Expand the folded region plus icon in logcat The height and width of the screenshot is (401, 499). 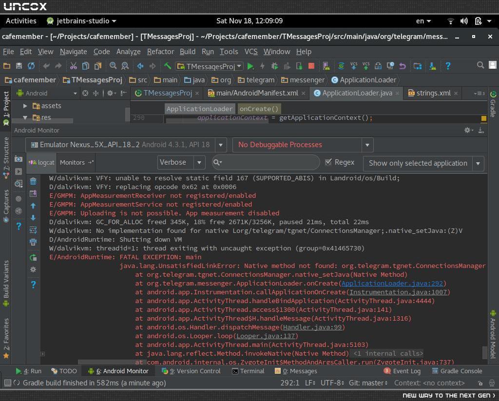[x=43, y=354]
